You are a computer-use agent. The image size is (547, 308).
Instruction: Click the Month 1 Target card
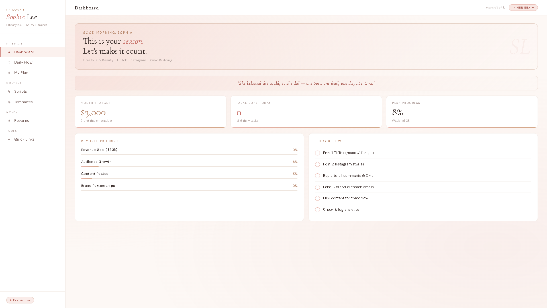(x=150, y=112)
